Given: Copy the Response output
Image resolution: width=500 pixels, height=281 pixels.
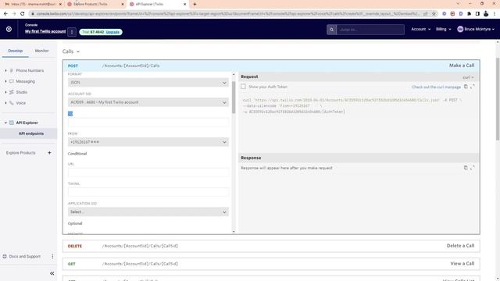Looking at the screenshot, I should coord(466,168).
